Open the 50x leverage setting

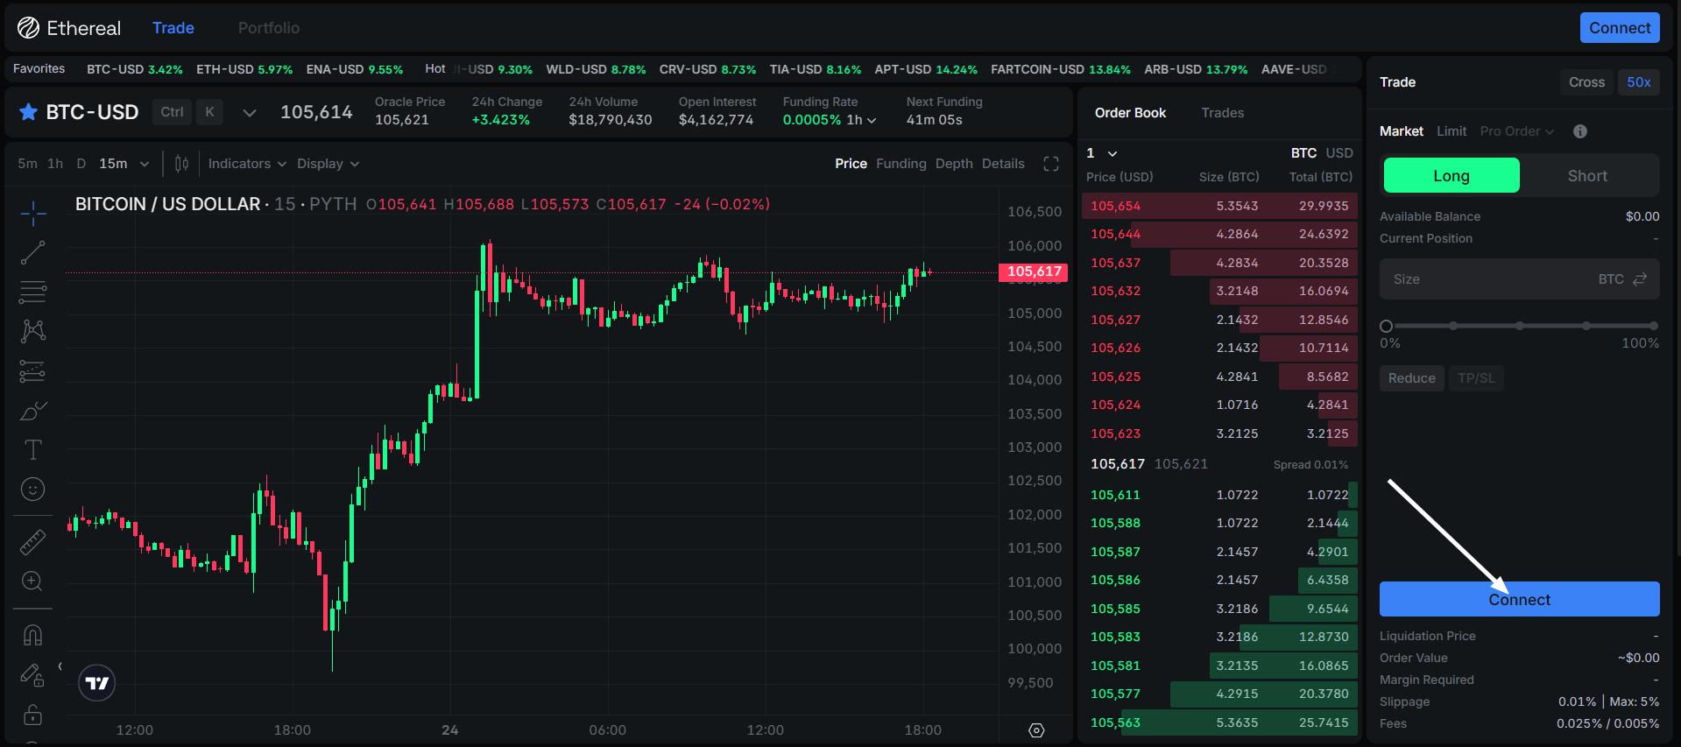click(x=1639, y=82)
